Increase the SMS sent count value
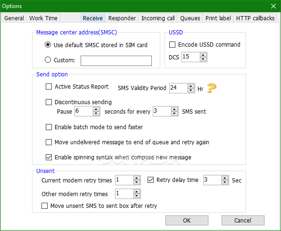This screenshot has width=281, height=231. click(x=174, y=109)
